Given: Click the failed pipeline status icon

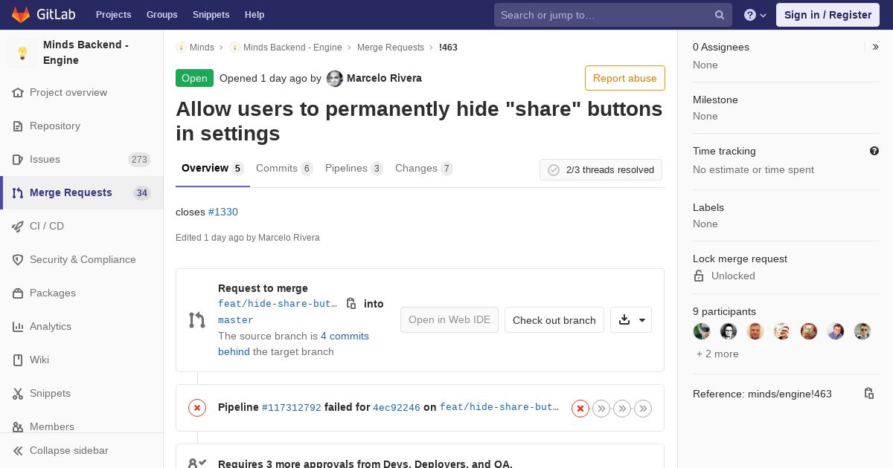Looking at the screenshot, I should tap(197, 408).
